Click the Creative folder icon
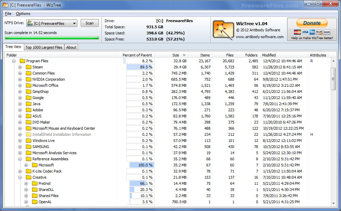The image size is (341, 211). [29, 177]
